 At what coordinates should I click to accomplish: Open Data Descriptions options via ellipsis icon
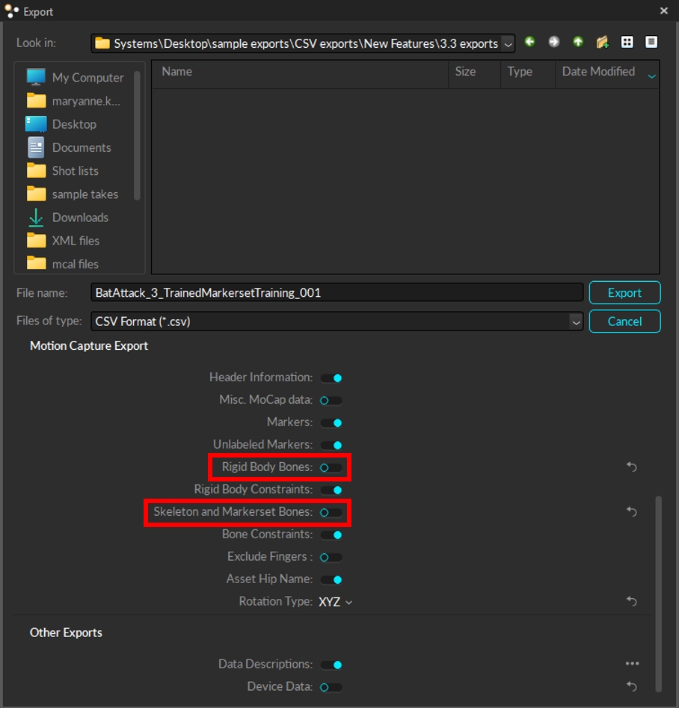point(632,664)
